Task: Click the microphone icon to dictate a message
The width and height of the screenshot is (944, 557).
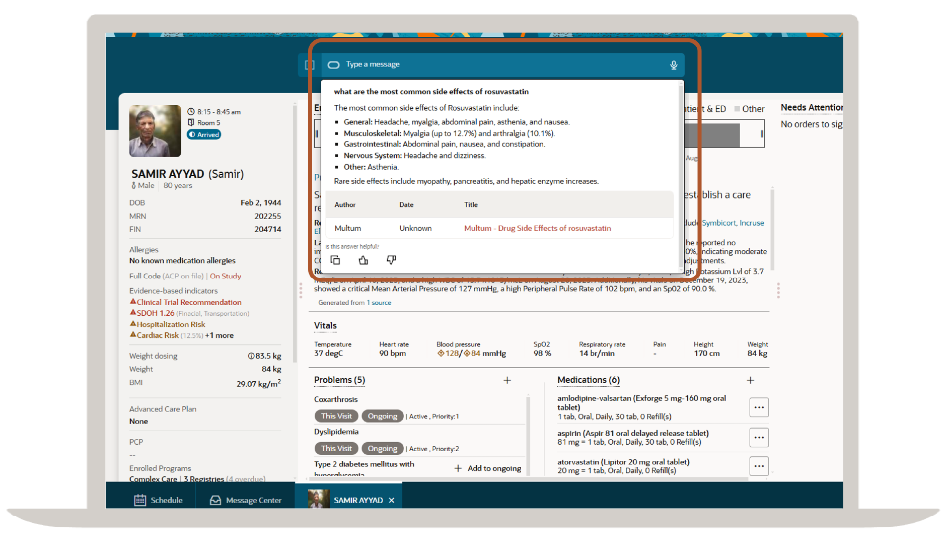Action: (x=674, y=64)
